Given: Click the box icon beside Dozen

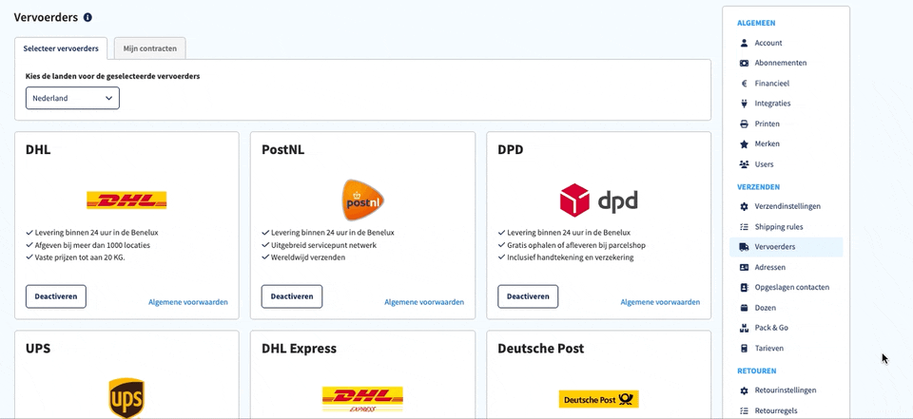Looking at the screenshot, I should 744,308.
